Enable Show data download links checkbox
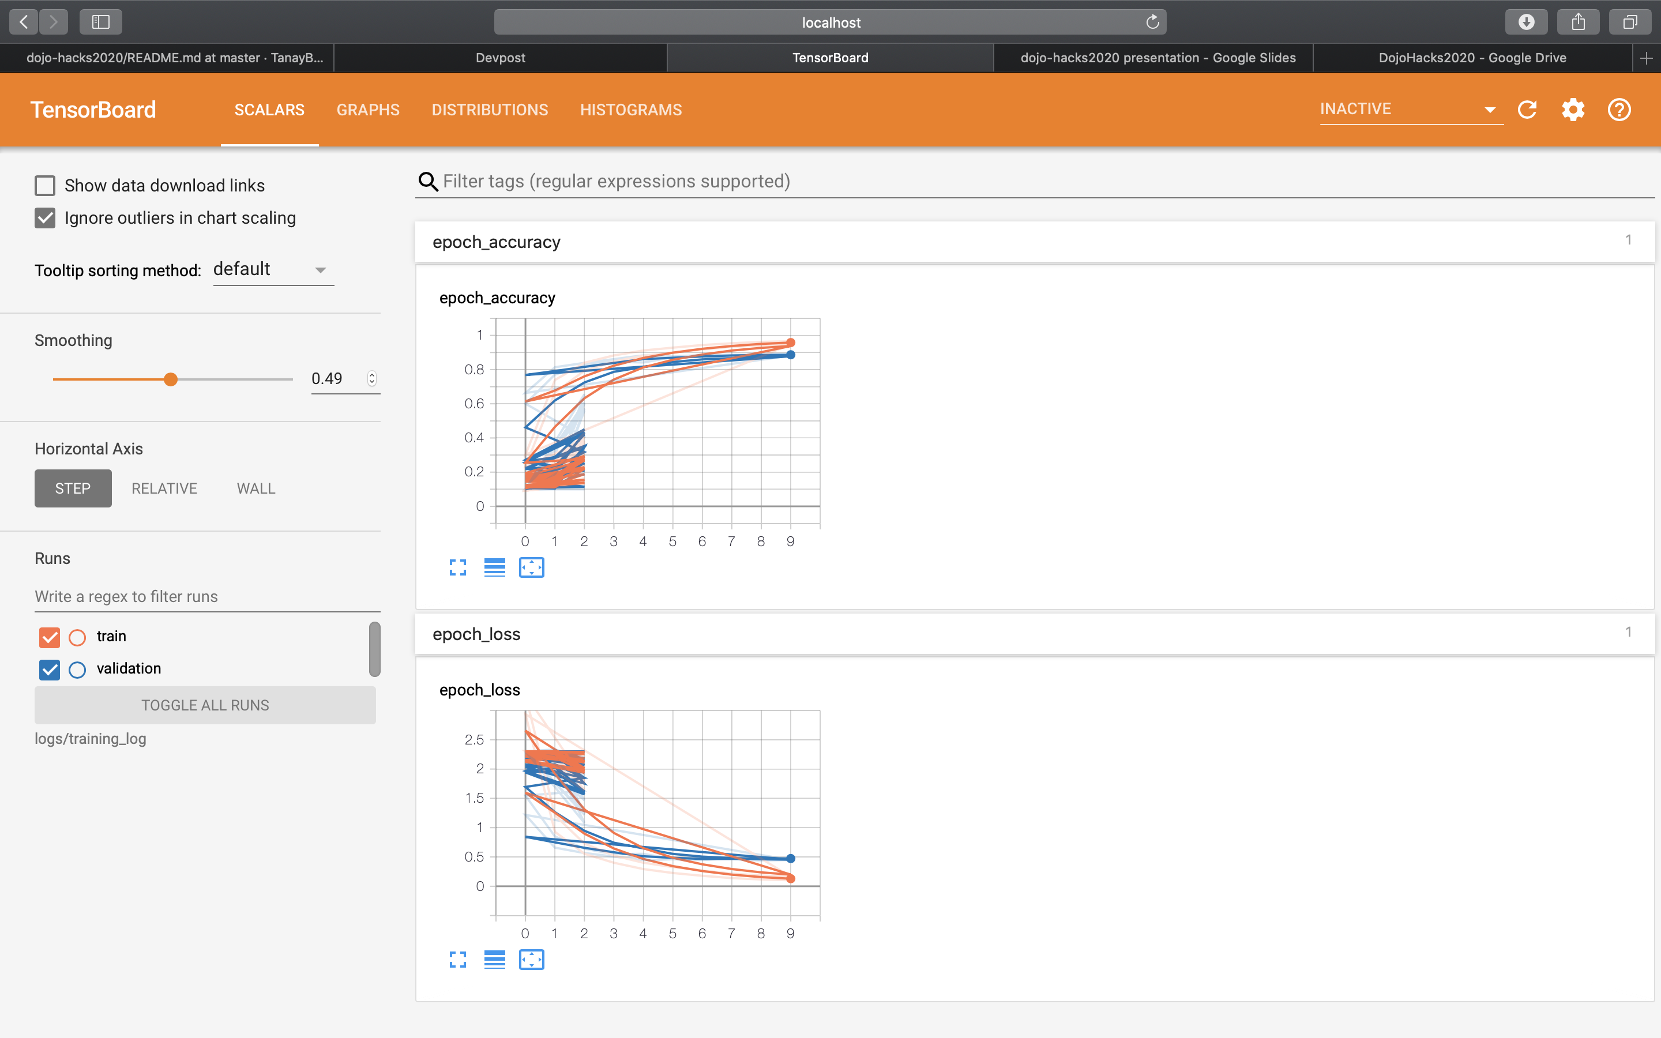 pyautogui.click(x=46, y=185)
